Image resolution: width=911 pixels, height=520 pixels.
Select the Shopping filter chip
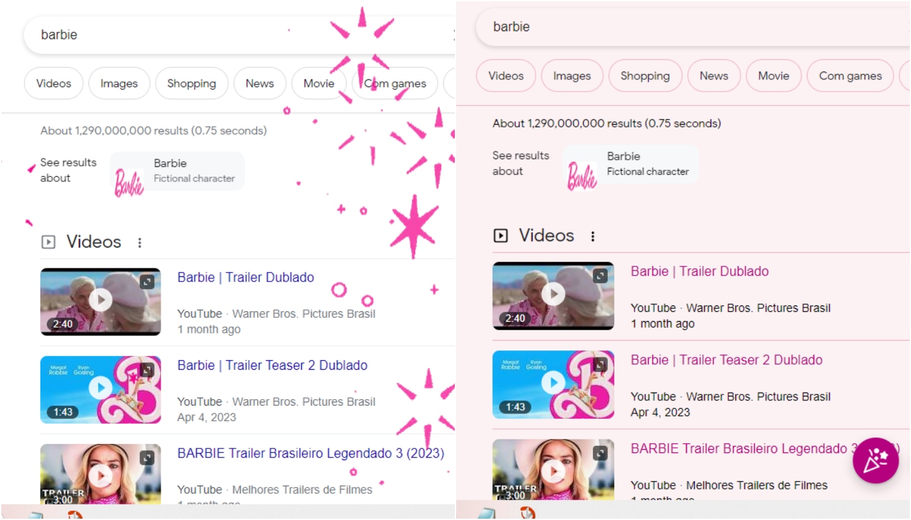[x=191, y=83]
